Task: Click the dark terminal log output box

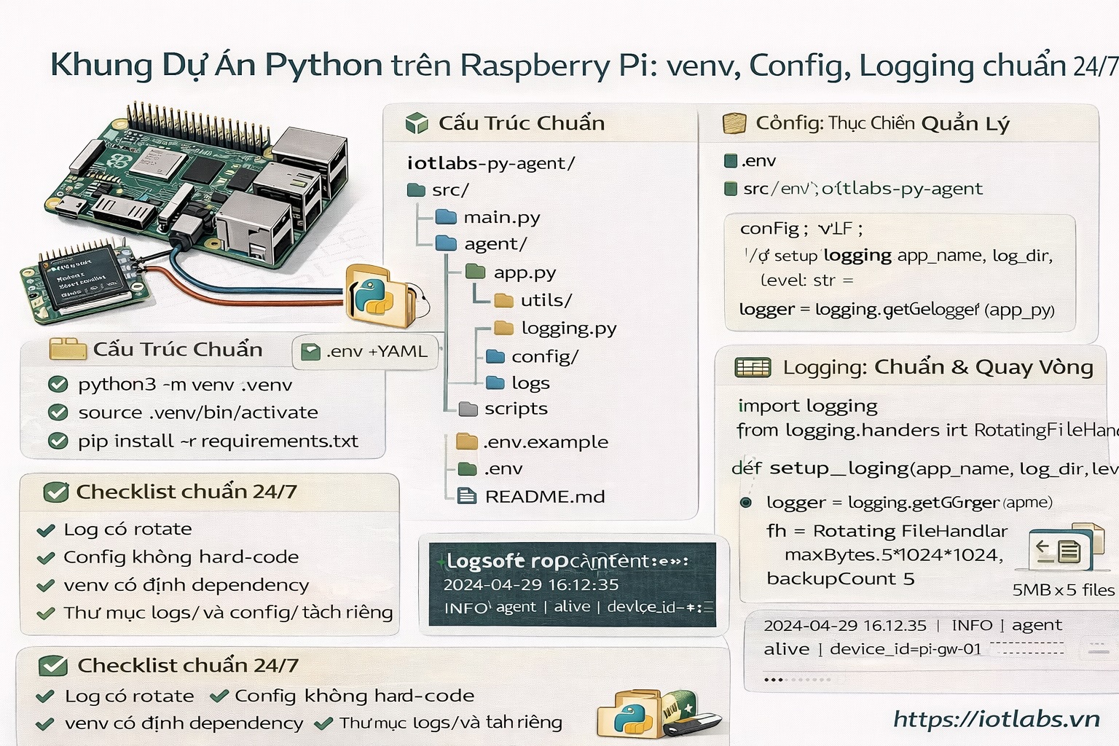Action: pos(573,584)
